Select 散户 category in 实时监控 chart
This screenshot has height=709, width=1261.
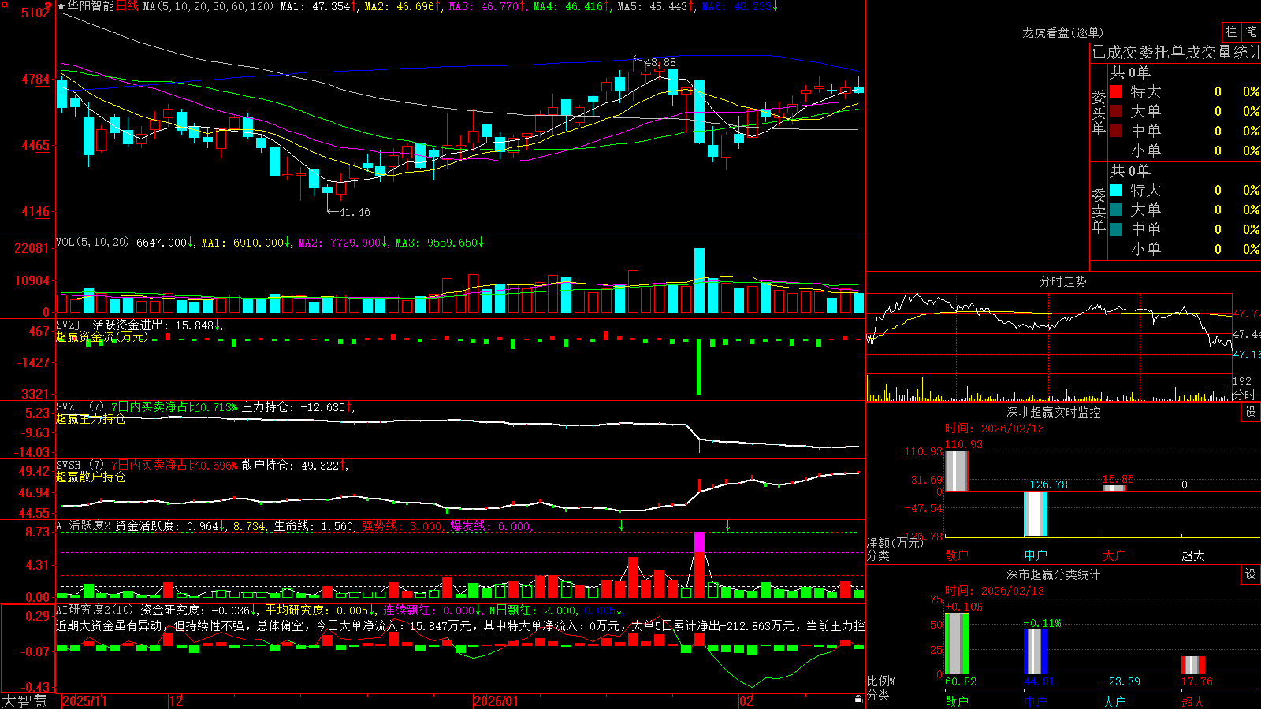tap(957, 555)
